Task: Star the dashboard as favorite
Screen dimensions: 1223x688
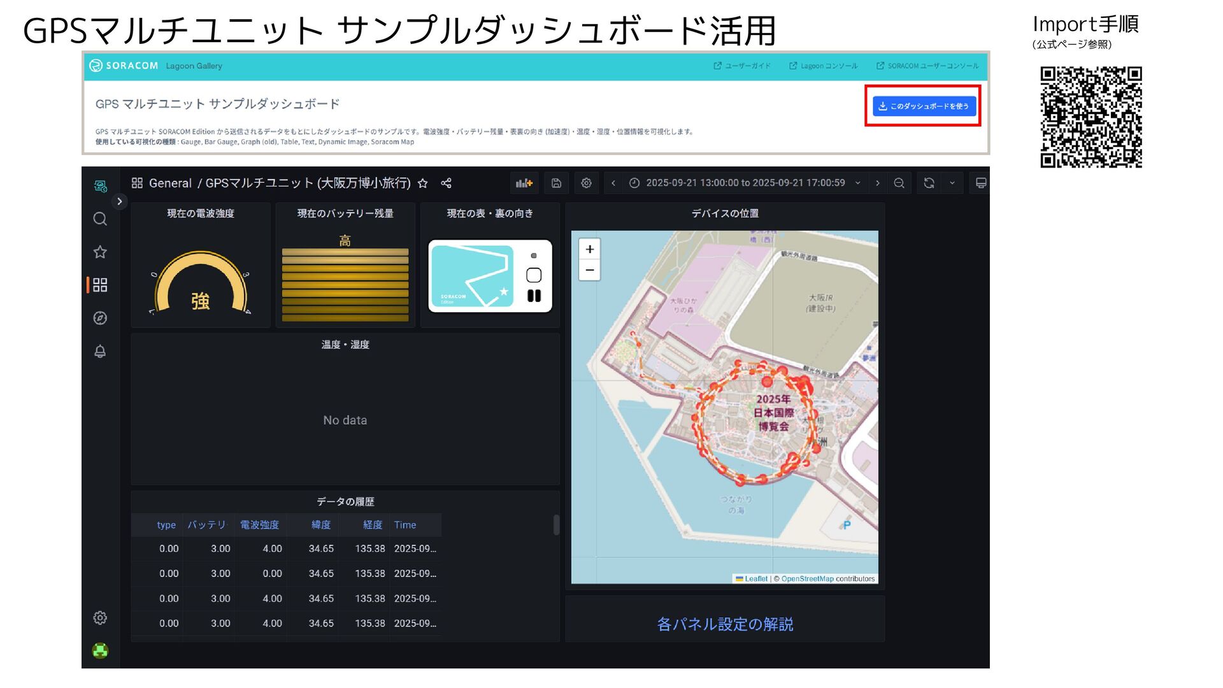Action: tap(422, 183)
